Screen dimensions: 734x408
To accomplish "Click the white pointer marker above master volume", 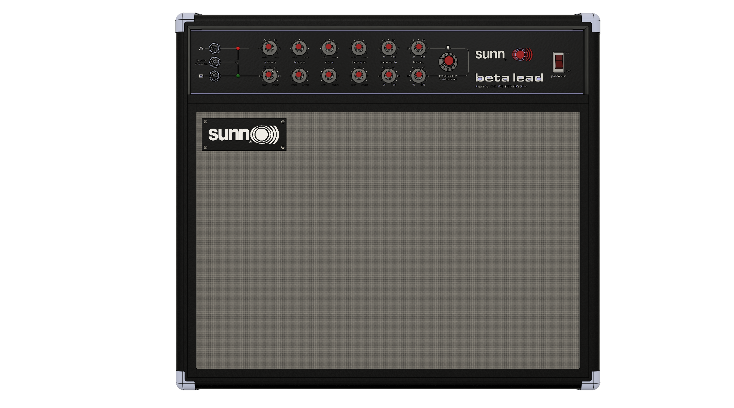I will [x=448, y=48].
